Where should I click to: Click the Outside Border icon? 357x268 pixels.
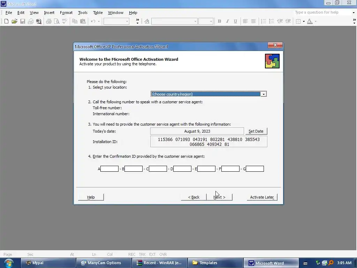[298, 21]
